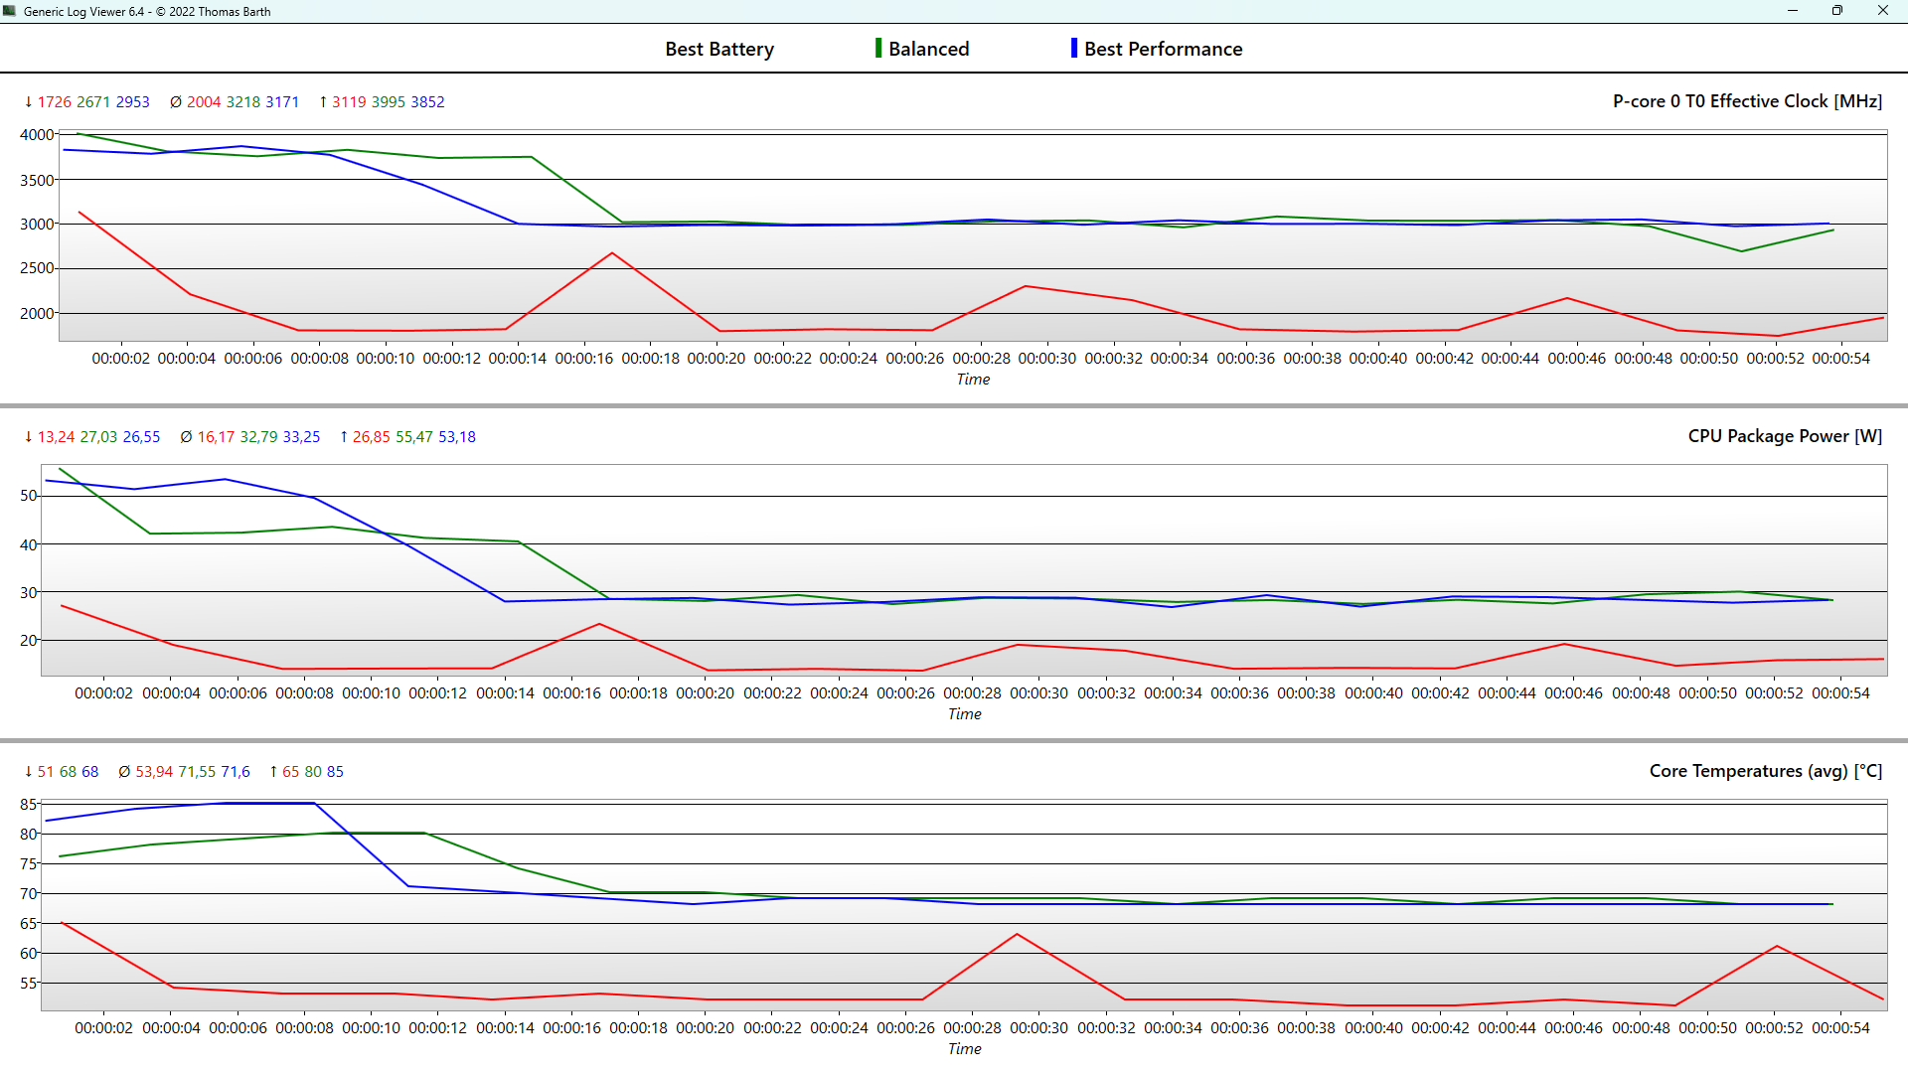
Task: Click the Generic Log Viewer app icon
Action: [x=10, y=11]
